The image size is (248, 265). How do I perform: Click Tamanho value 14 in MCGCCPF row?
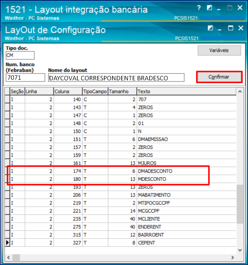[122, 211]
